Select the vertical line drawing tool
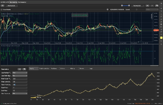The width and height of the screenshot is (163, 105). click(161, 14)
